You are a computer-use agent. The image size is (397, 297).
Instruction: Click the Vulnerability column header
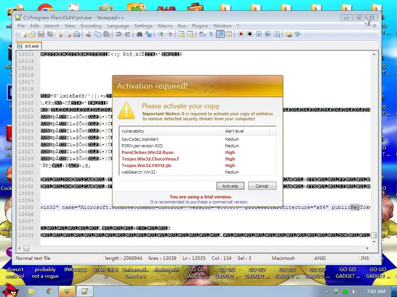coord(171,131)
